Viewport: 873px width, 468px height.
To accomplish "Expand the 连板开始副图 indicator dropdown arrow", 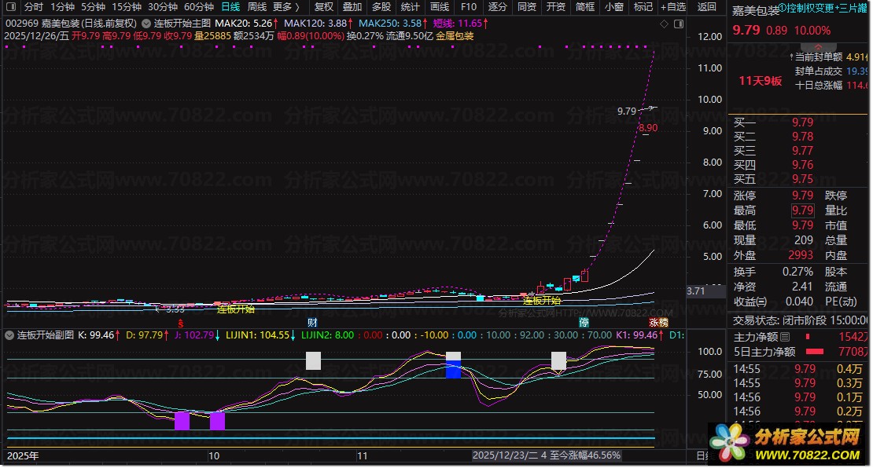I will click(x=9, y=335).
